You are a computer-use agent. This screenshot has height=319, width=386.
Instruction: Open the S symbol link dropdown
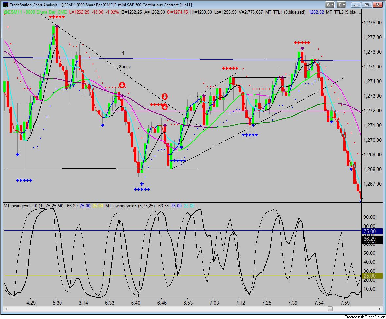(330, 5)
